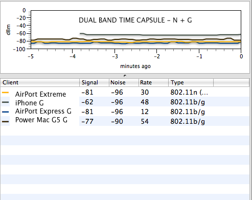
Task: Click 802.11n type cell for AirPort Extreme
Action: [x=189, y=92]
